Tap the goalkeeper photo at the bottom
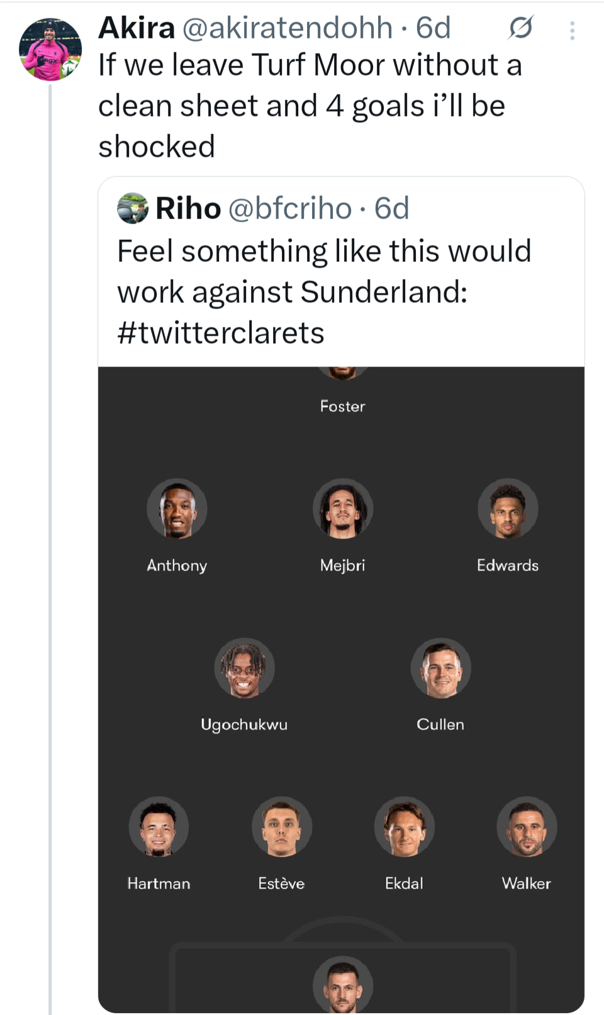604x1015 pixels. (342, 984)
